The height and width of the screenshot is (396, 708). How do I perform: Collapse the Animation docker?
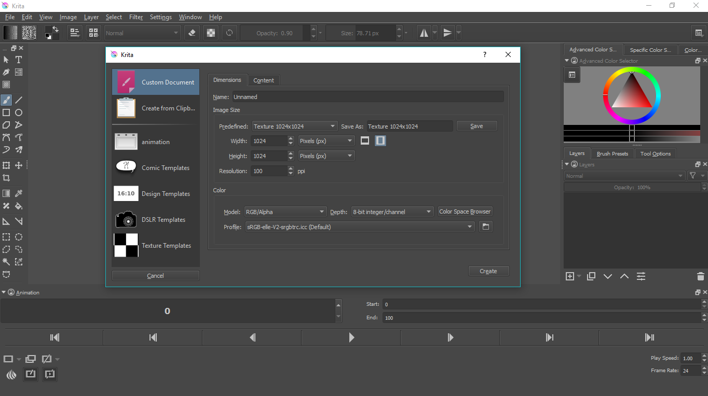[x=4, y=292]
